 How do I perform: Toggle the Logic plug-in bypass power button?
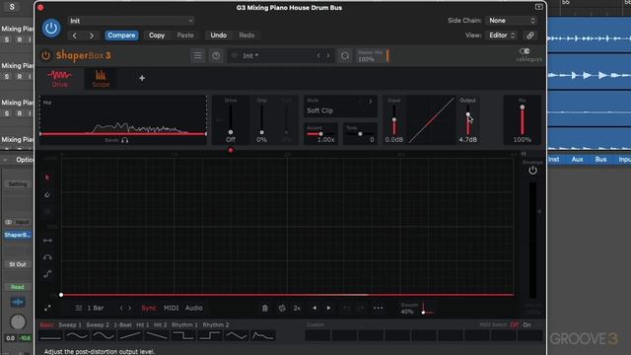point(51,28)
